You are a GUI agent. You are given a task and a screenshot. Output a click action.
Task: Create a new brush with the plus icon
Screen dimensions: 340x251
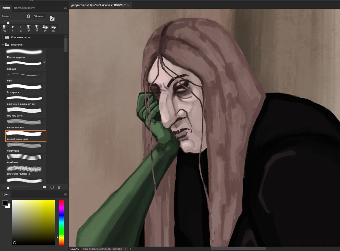click(52, 187)
